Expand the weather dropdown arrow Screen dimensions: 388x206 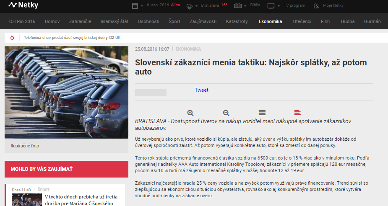[x=196, y=6]
